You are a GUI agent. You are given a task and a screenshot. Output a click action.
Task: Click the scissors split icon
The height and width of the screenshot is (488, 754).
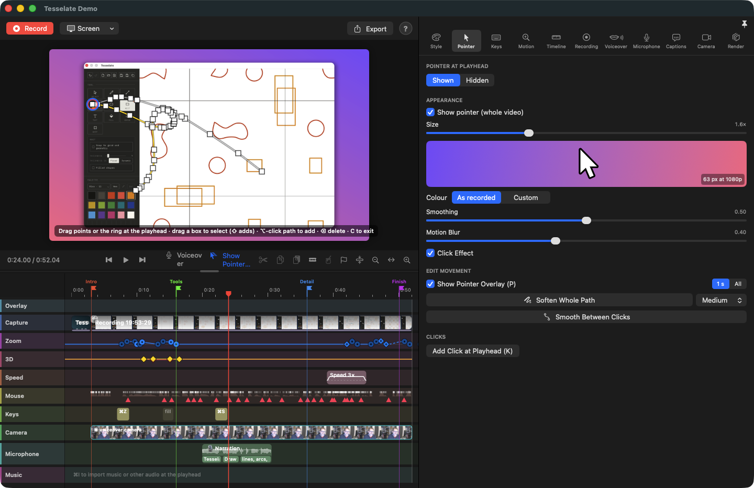[263, 260]
